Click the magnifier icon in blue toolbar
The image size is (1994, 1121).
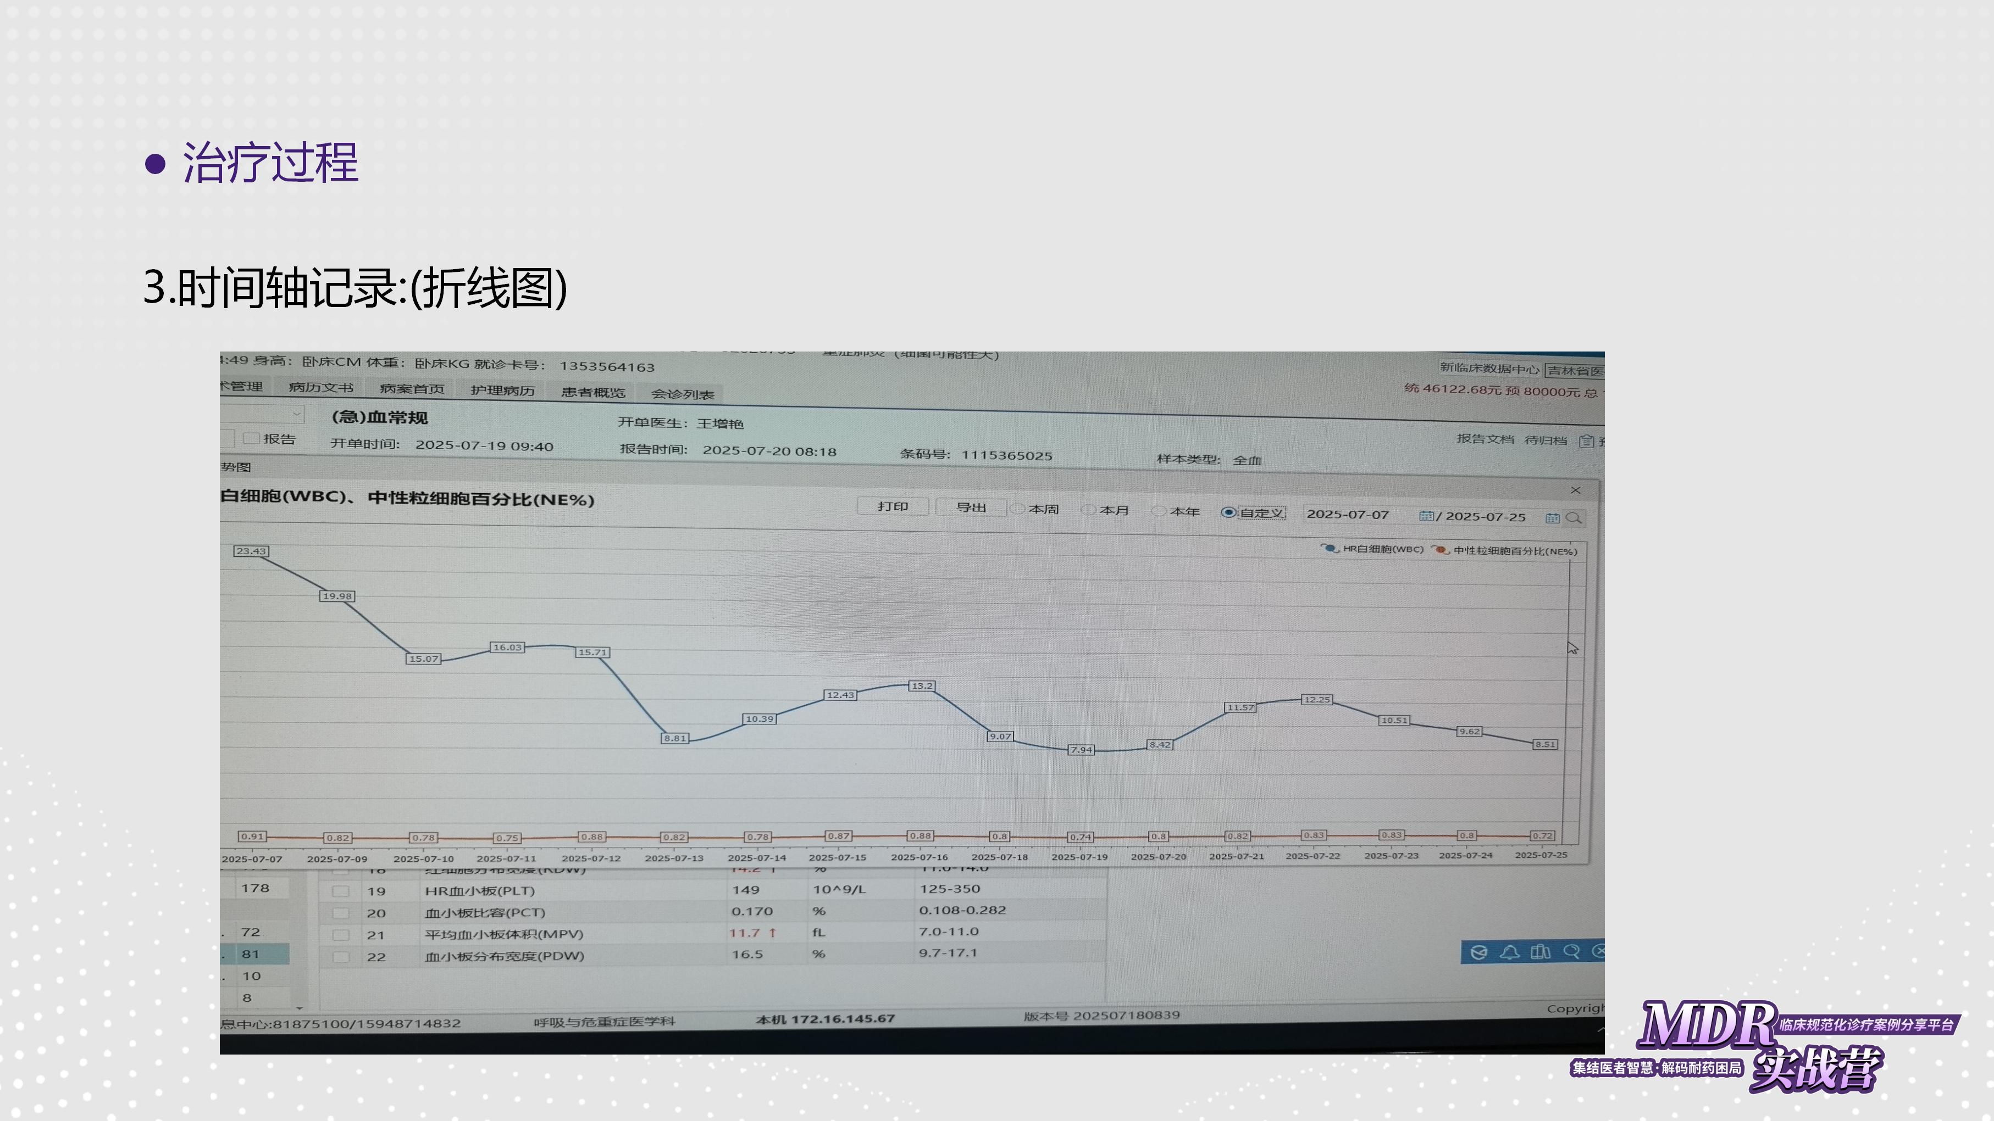[x=1571, y=951]
